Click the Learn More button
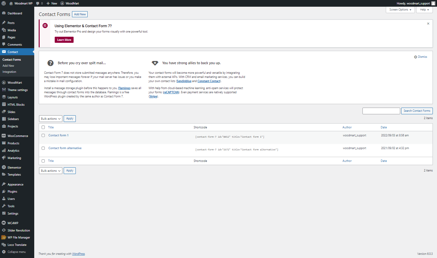This screenshot has width=437, height=258. [x=64, y=40]
